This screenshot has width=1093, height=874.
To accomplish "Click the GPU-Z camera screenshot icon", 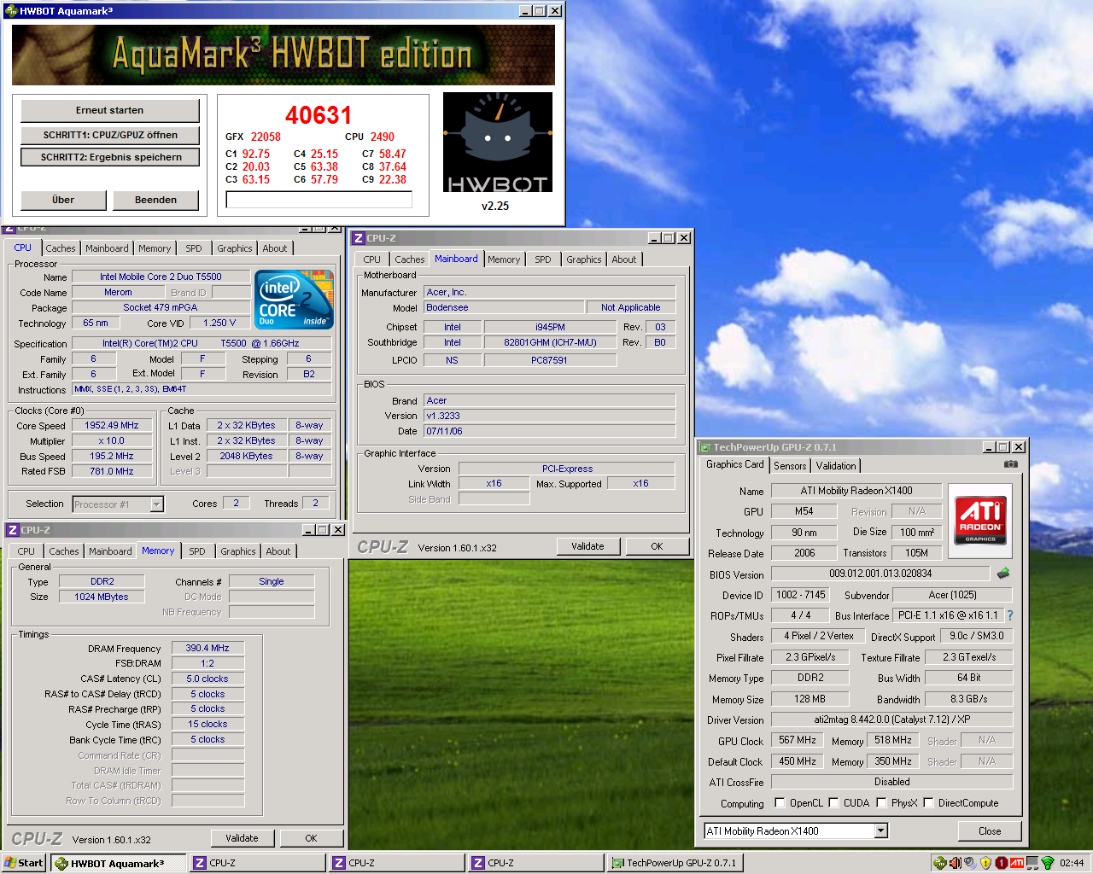I will point(1010,464).
